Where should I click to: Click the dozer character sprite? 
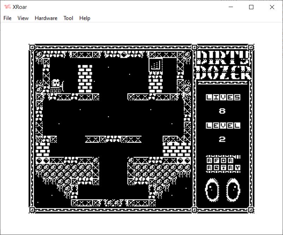(56, 86)
